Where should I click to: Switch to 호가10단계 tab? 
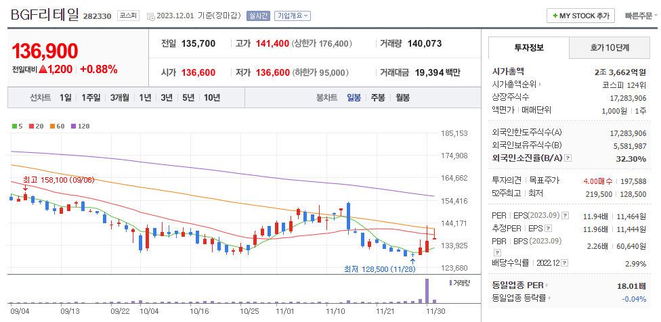pyautogui.click(x=610, y=47)
